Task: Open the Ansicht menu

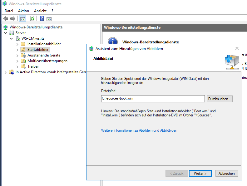Action: [x=40, y=11]
